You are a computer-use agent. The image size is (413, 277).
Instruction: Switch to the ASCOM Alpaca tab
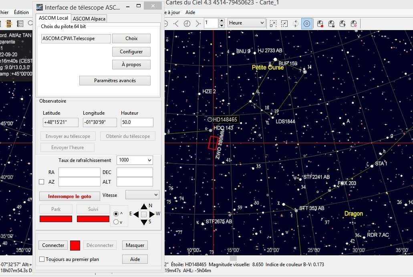89,19
